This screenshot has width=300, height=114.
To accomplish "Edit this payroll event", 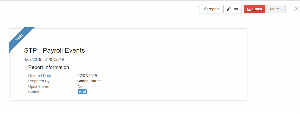I will click(232, 9).
